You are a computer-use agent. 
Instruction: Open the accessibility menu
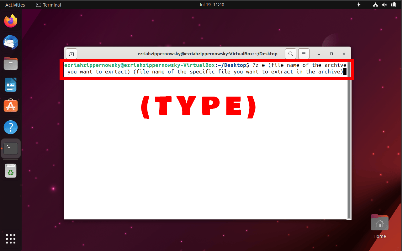click(358, 5)
